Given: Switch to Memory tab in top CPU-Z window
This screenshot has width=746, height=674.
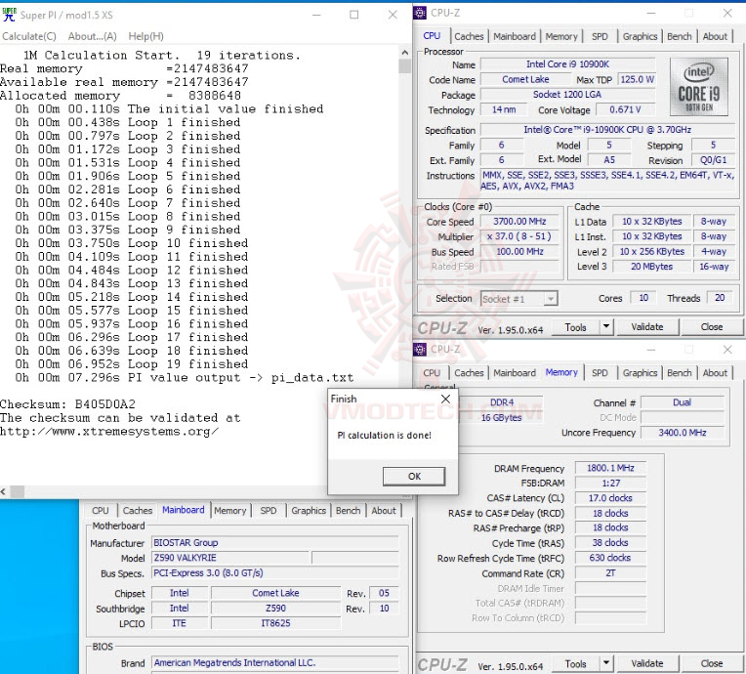Looking at the screenshot, I should coord(561,36).
